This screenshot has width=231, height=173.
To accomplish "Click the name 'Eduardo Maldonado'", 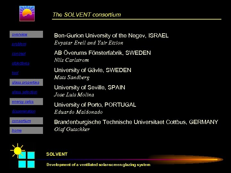I will 78,112.
